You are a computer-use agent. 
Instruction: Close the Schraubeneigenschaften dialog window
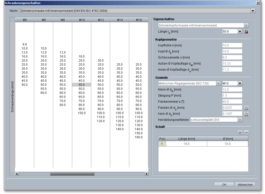(x=258, y=3)
